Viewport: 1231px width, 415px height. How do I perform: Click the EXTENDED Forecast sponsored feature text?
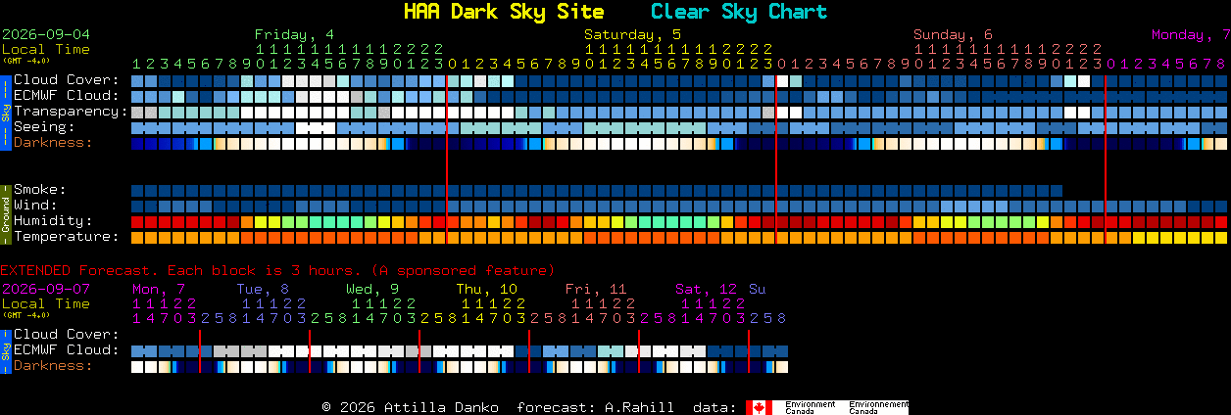pyautogui.click(x=277, y=269)
